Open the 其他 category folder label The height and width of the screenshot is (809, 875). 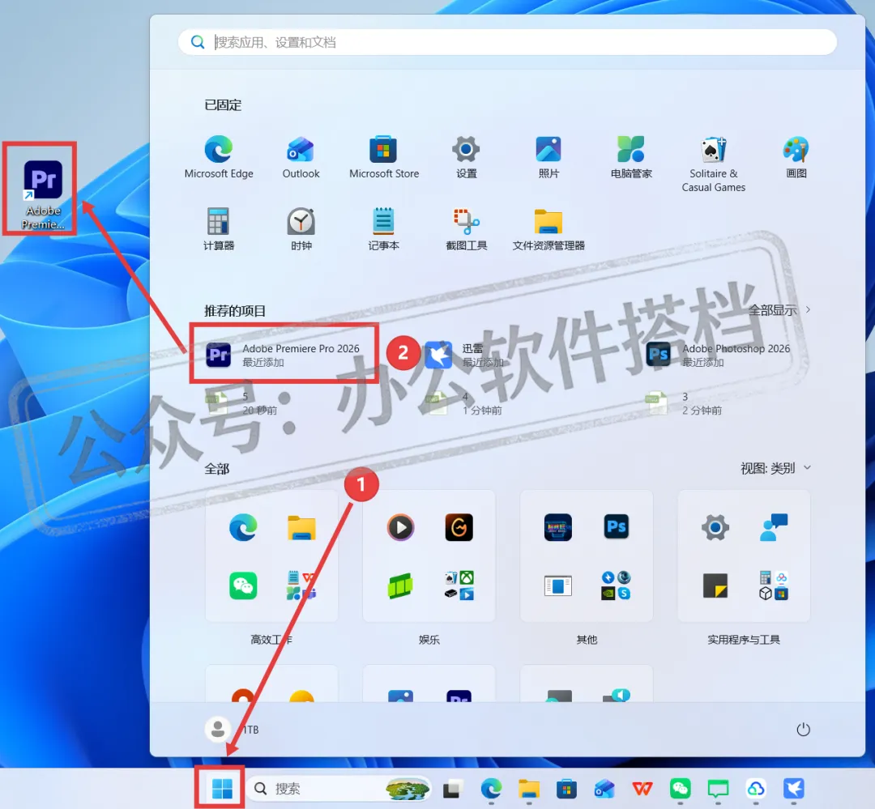(x=587, y=640)
